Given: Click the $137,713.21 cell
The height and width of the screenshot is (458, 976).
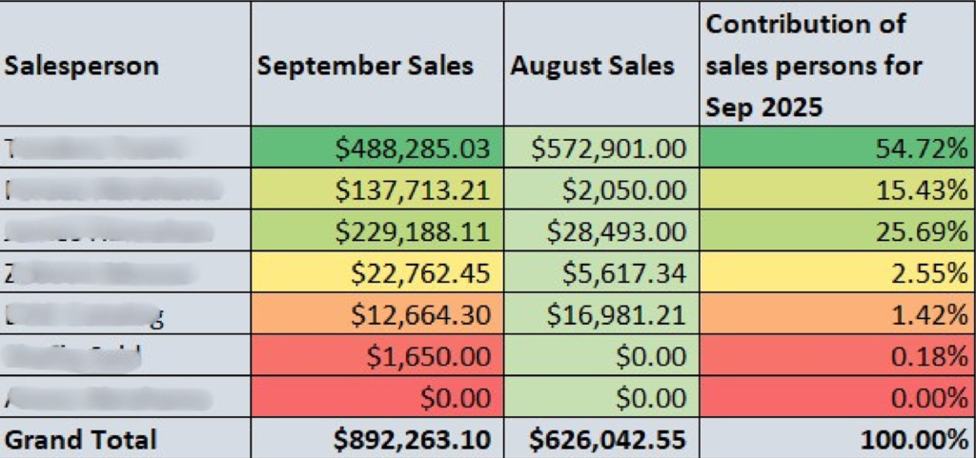Looking at the screenshot, I should click(413, 189).
